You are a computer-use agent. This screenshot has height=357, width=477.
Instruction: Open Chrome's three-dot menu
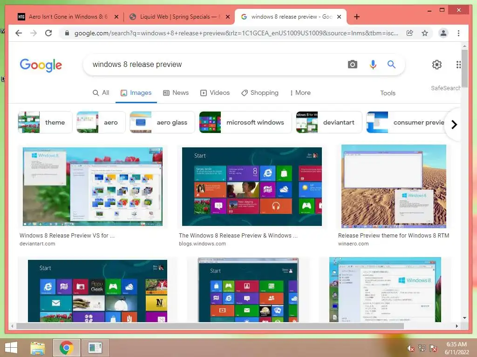[x=458, y=33]
